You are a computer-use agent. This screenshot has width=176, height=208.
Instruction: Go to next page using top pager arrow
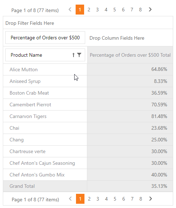150,10
